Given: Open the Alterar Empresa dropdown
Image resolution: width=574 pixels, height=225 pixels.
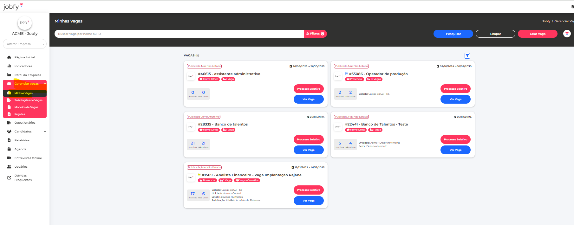Looking at the screenshot, I should tap(25, 44).
